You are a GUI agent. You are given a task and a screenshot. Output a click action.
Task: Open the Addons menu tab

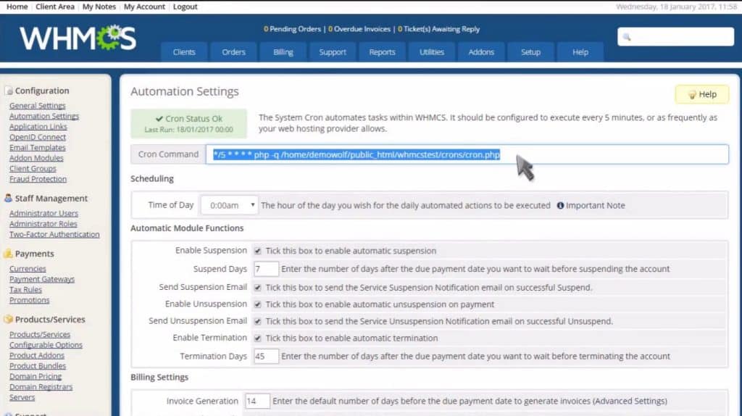pyautogui.click(x=481, y=52)
